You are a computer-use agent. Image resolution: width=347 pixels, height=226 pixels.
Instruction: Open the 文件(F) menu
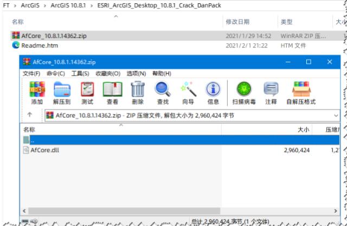tap(31, 74)
